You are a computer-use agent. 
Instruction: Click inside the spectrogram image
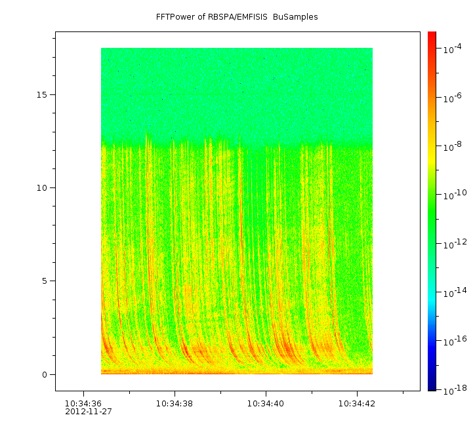click(237, 211)
